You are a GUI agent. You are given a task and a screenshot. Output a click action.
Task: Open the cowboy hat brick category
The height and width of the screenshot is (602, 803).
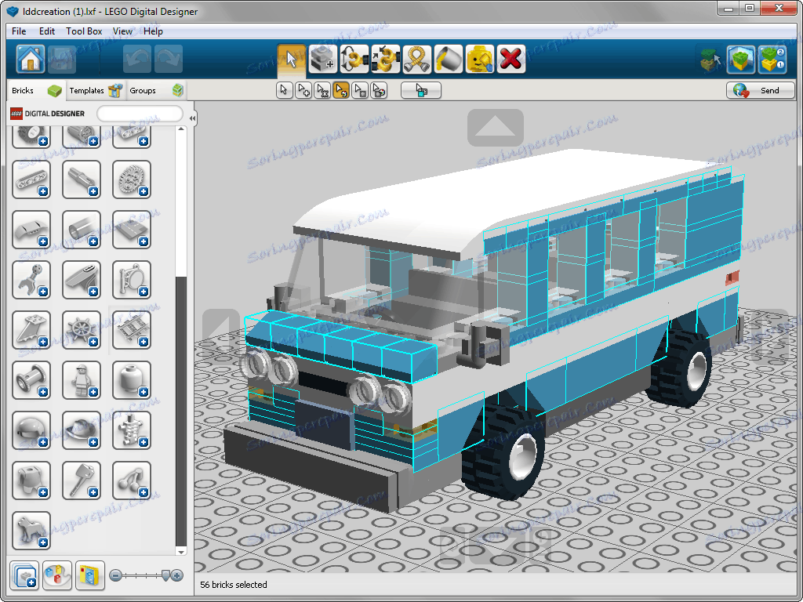(82, 430)
